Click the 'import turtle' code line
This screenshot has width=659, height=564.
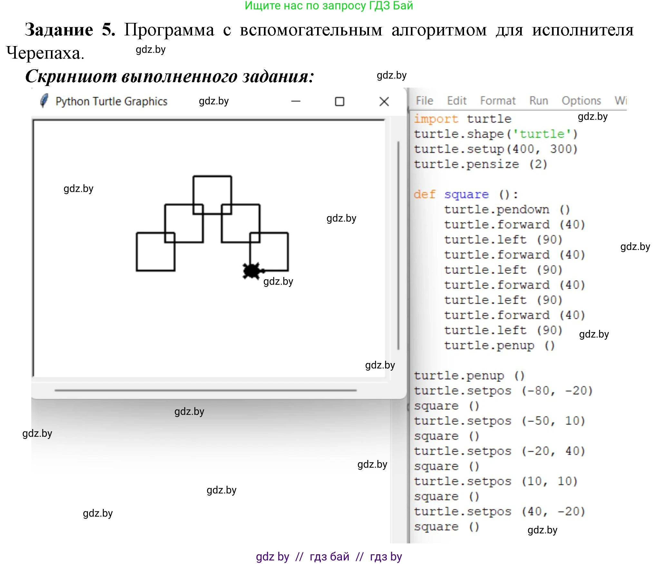tap(462, 119)
